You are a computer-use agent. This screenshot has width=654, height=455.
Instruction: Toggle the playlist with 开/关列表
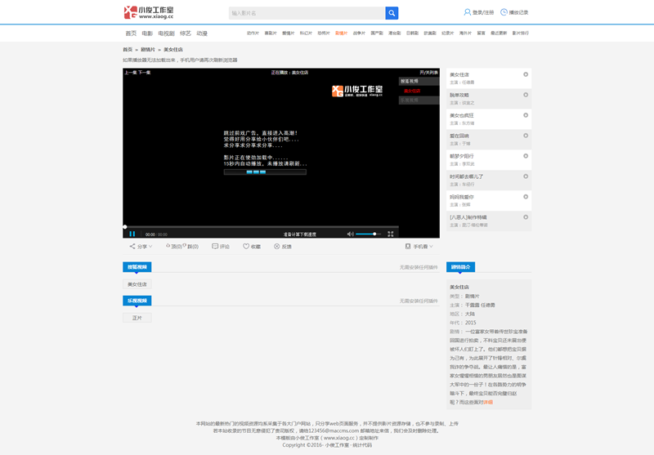pos(428,73)
